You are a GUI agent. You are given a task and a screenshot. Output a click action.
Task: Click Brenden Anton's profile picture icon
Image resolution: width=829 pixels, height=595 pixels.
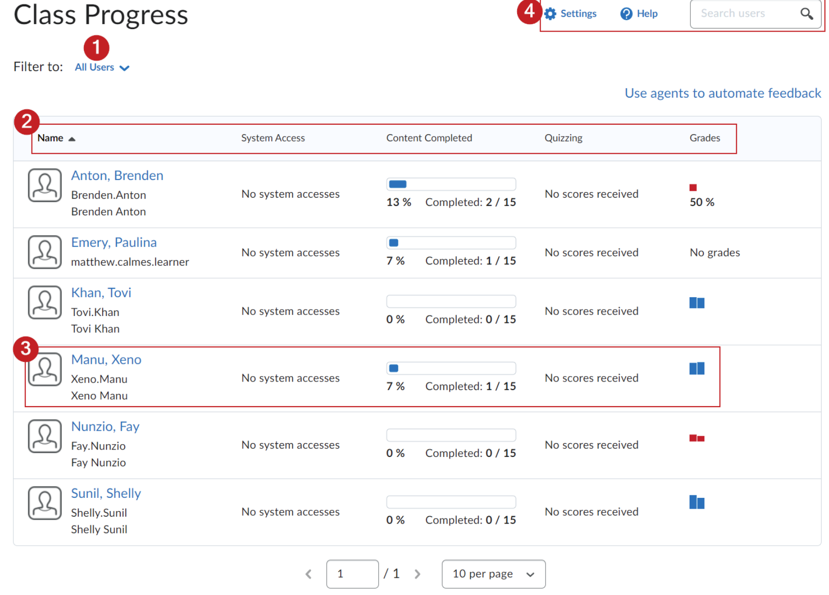point(44,185)
